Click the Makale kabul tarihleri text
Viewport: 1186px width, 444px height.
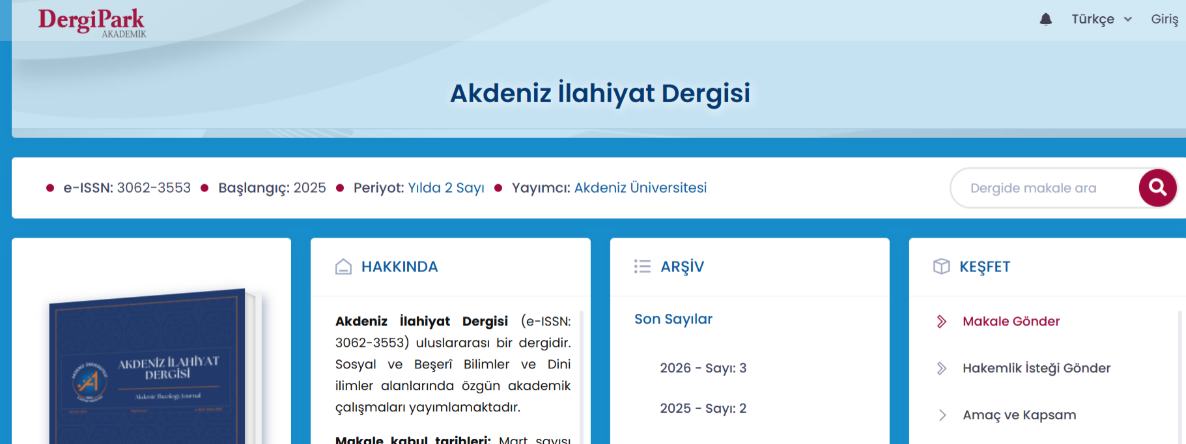point(413,440)
